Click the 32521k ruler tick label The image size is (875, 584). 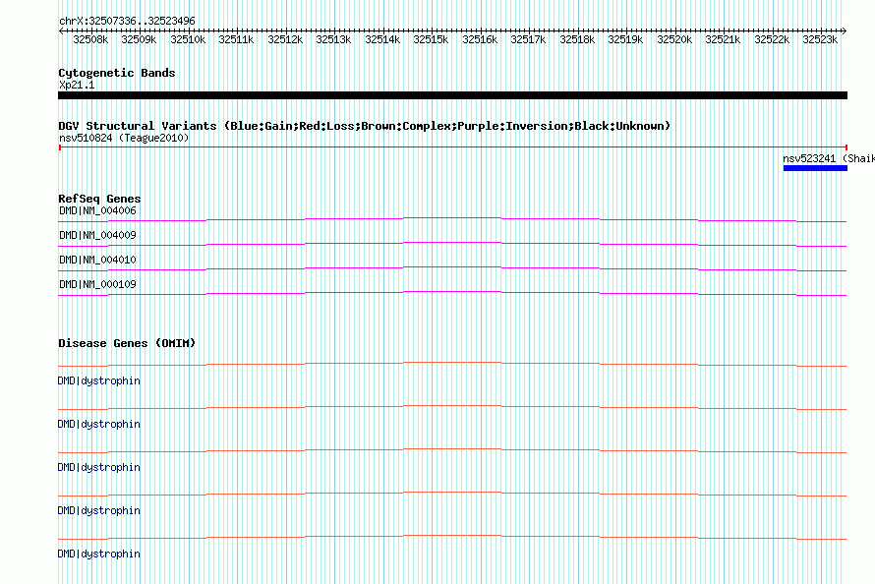(x=723, y=40)
